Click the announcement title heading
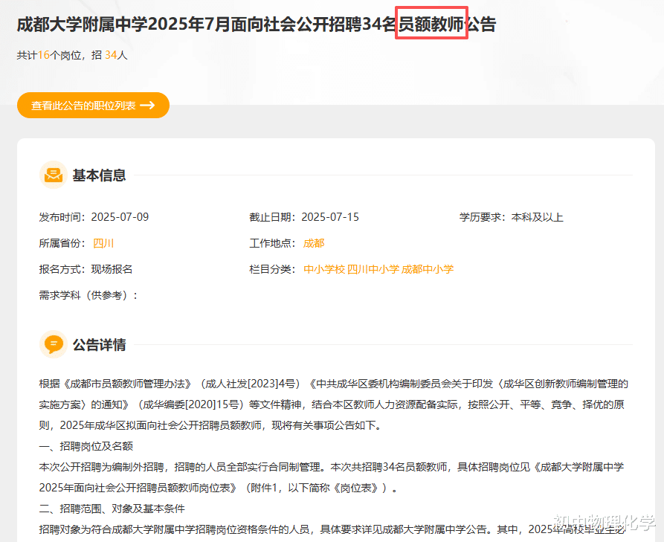Viewport: 664px width, 542px height. click(x=257, y=24)
